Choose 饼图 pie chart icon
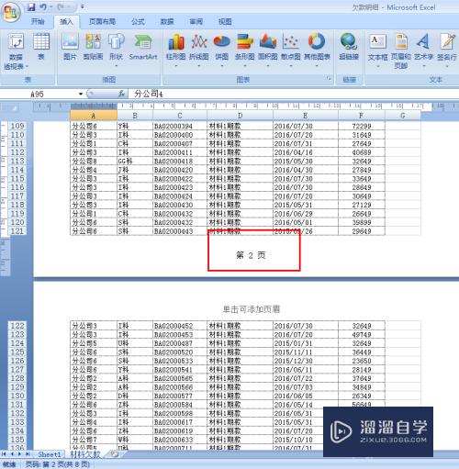This screenshot has height=469, width=459. tap(221, 41)
